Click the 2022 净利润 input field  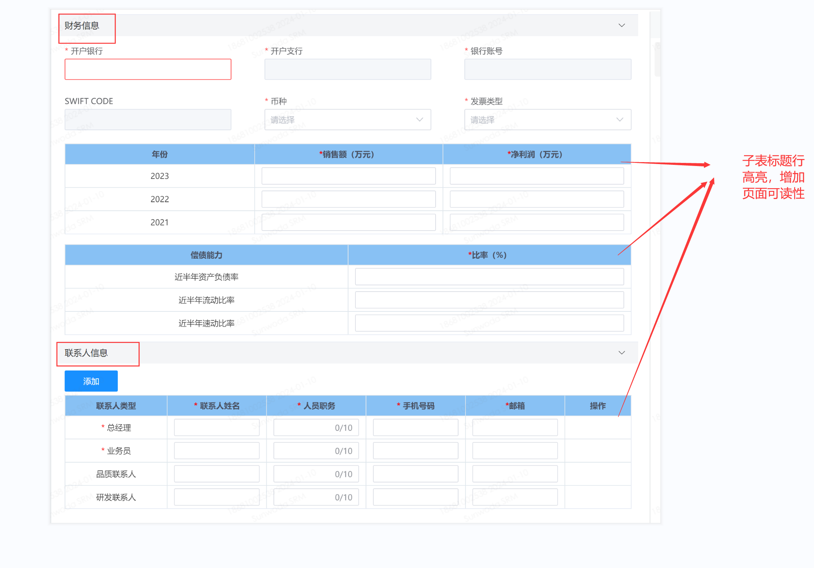tap(536, 199)
